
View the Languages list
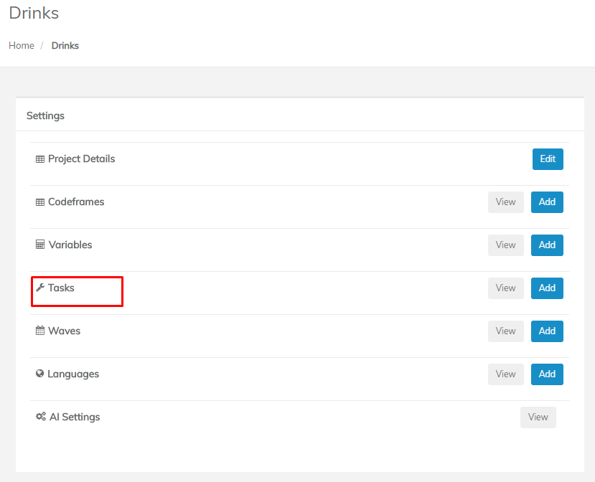[x=505, y=374]
